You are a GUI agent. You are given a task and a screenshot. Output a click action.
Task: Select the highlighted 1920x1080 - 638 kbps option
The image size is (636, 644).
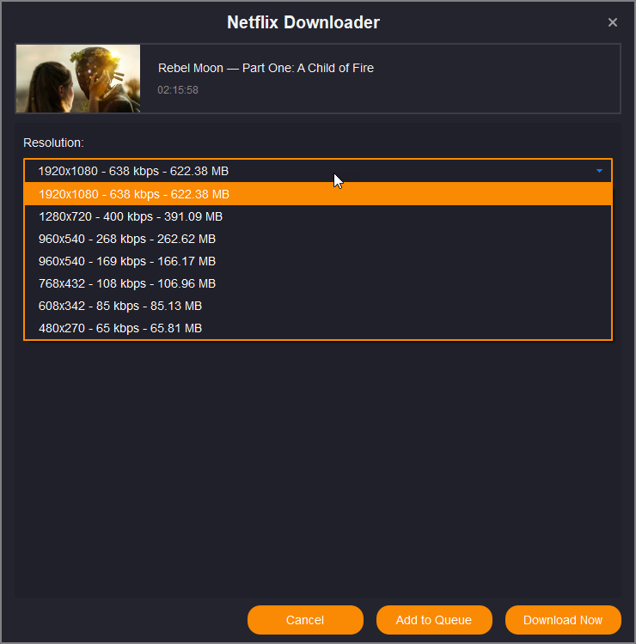[318, 194]
